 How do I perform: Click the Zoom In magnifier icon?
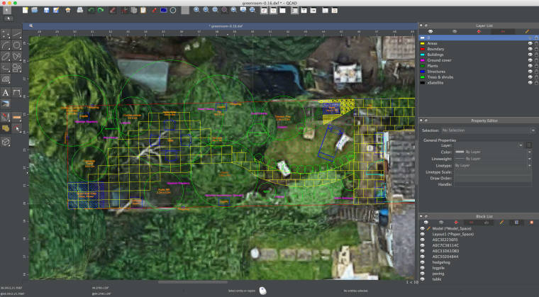(196, 10)
